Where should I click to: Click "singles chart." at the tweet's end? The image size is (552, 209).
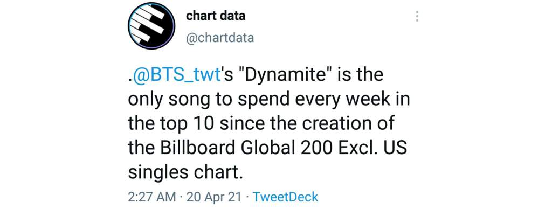point(186,173)
